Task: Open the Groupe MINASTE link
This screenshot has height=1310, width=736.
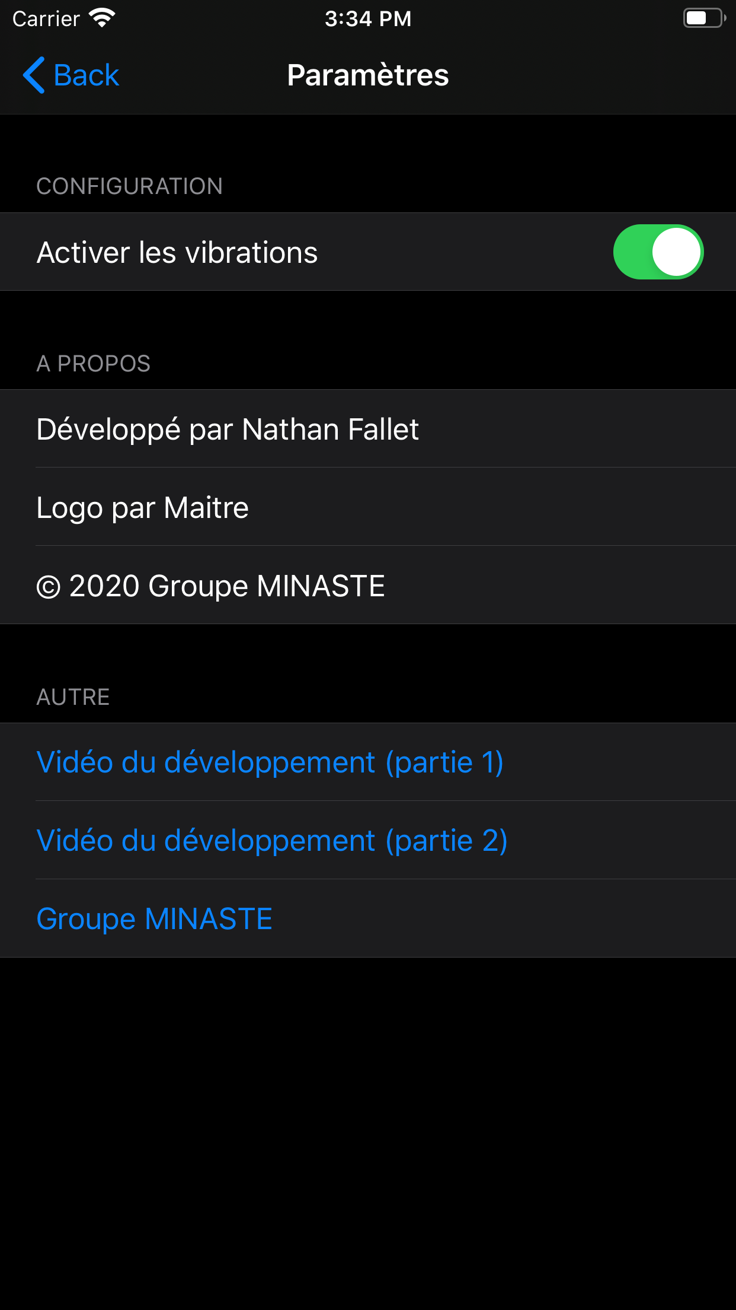Action: tap(154, 919)
